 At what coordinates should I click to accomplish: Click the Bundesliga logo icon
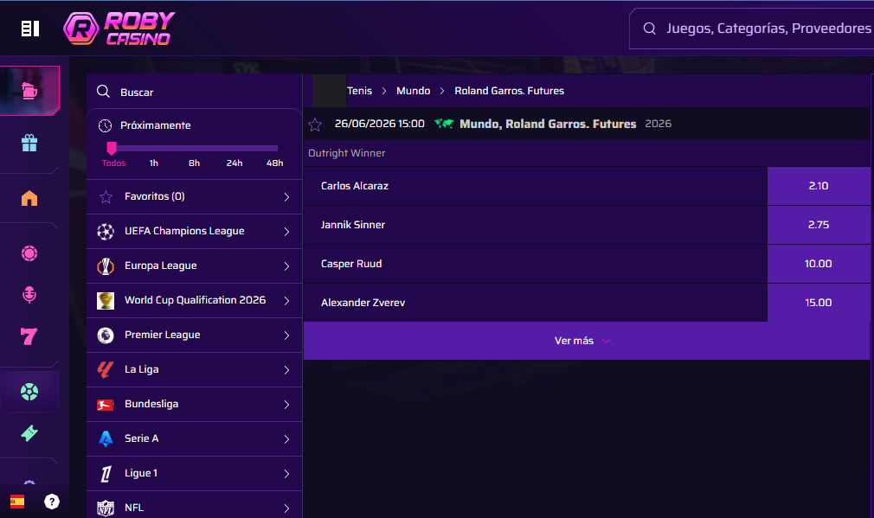point(106,405)
